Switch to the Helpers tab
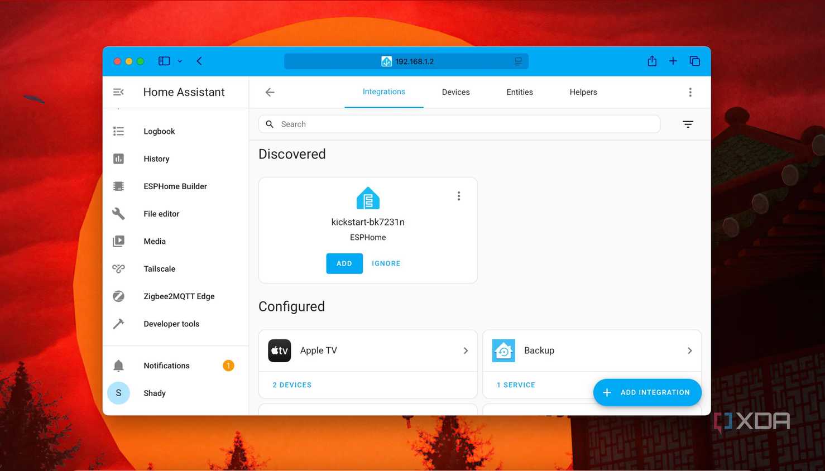The width and height of the screenshot is (825, 471). (583, 92)
